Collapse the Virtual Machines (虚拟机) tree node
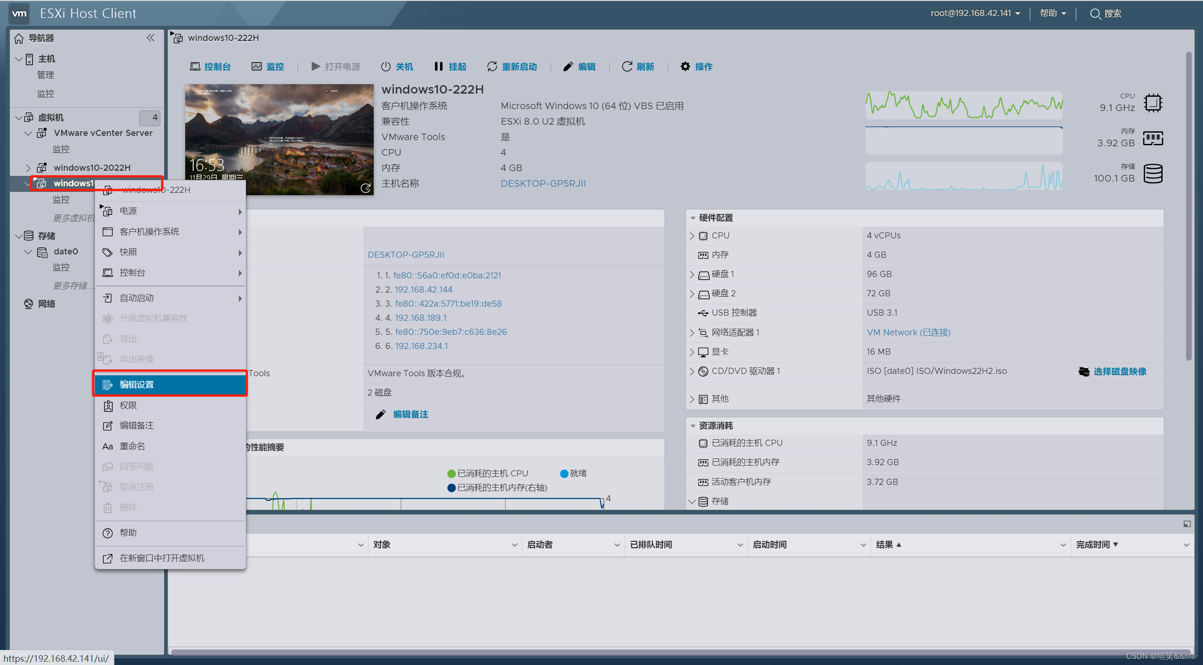 pyautogui.click(x=19, y=118)
